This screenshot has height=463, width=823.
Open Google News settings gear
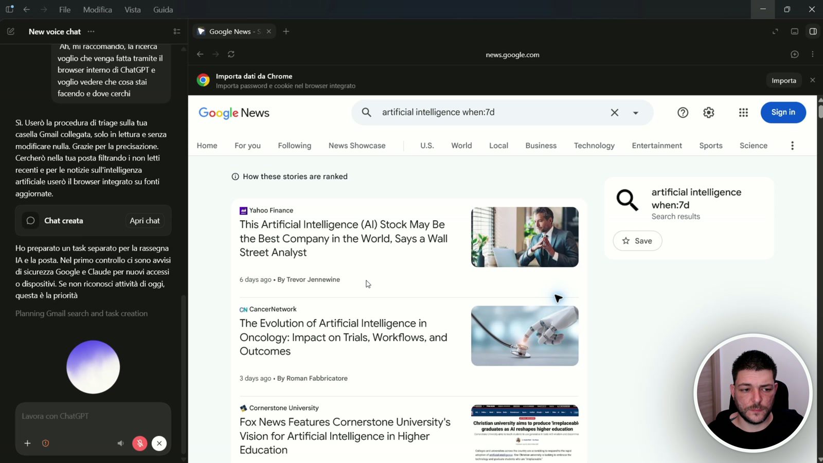click(709, 112)
